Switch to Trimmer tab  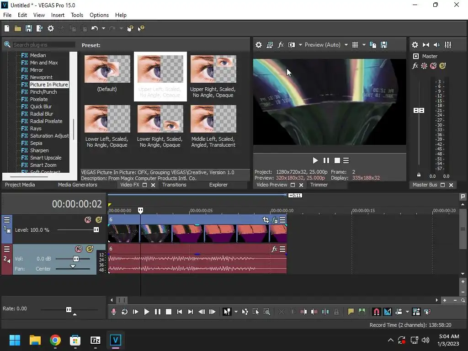point(319,185)
